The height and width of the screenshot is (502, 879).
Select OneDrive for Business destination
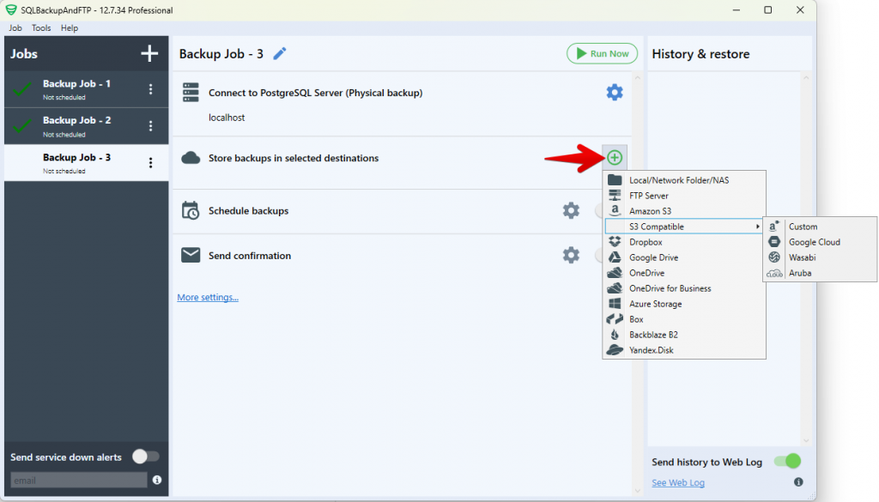pos(684,288)
